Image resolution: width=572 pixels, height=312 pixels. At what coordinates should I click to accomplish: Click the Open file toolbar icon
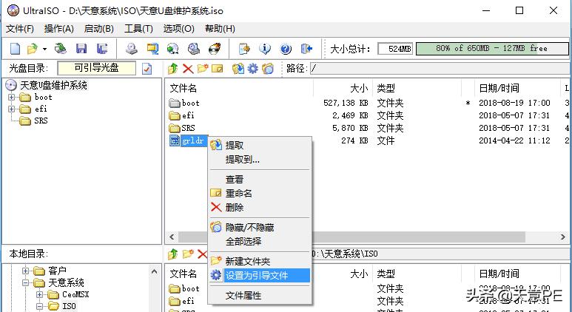point(33,48)
